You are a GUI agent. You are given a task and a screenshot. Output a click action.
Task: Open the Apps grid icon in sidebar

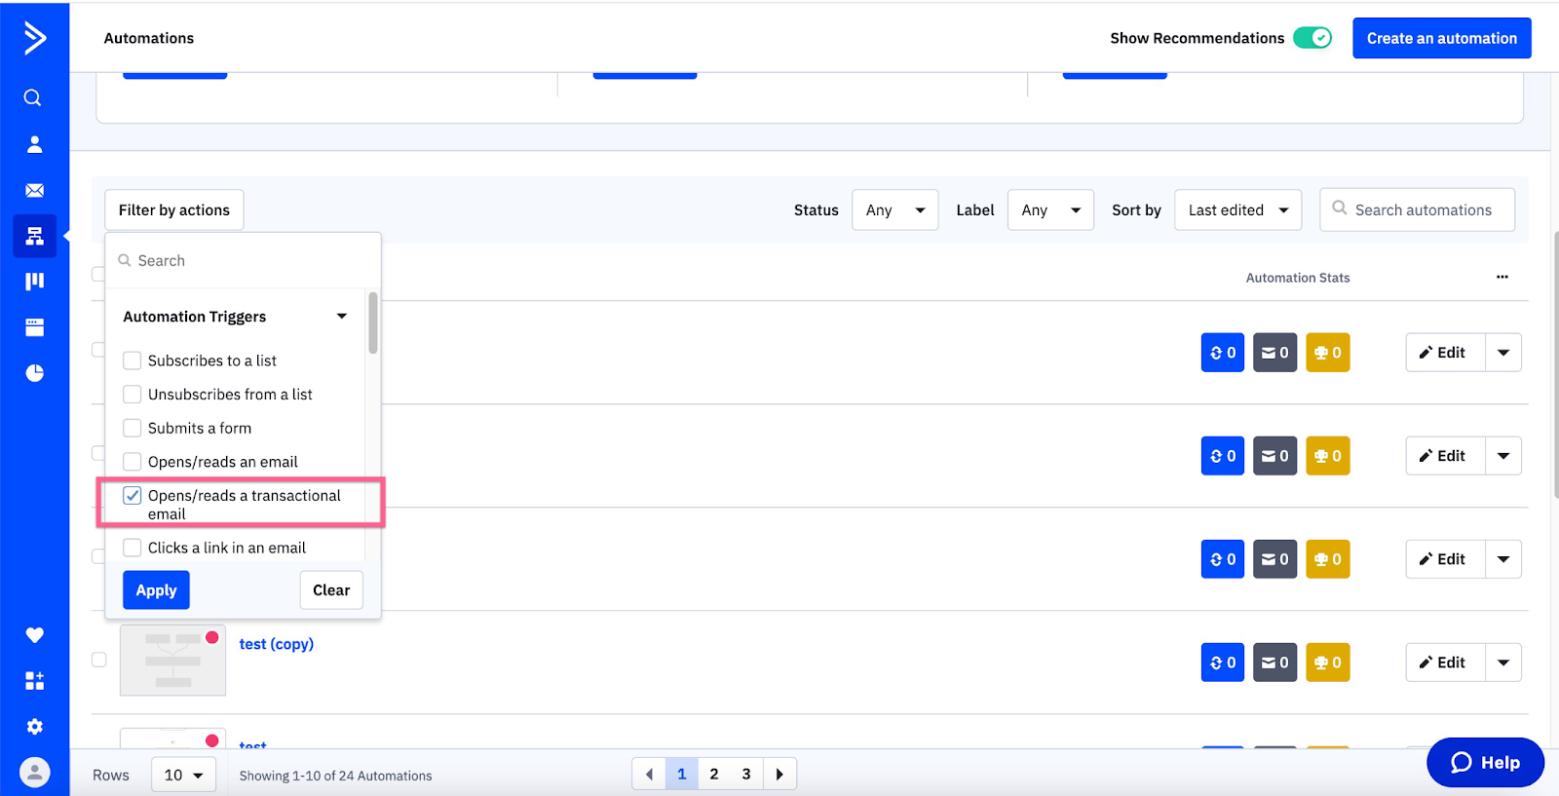34,681
